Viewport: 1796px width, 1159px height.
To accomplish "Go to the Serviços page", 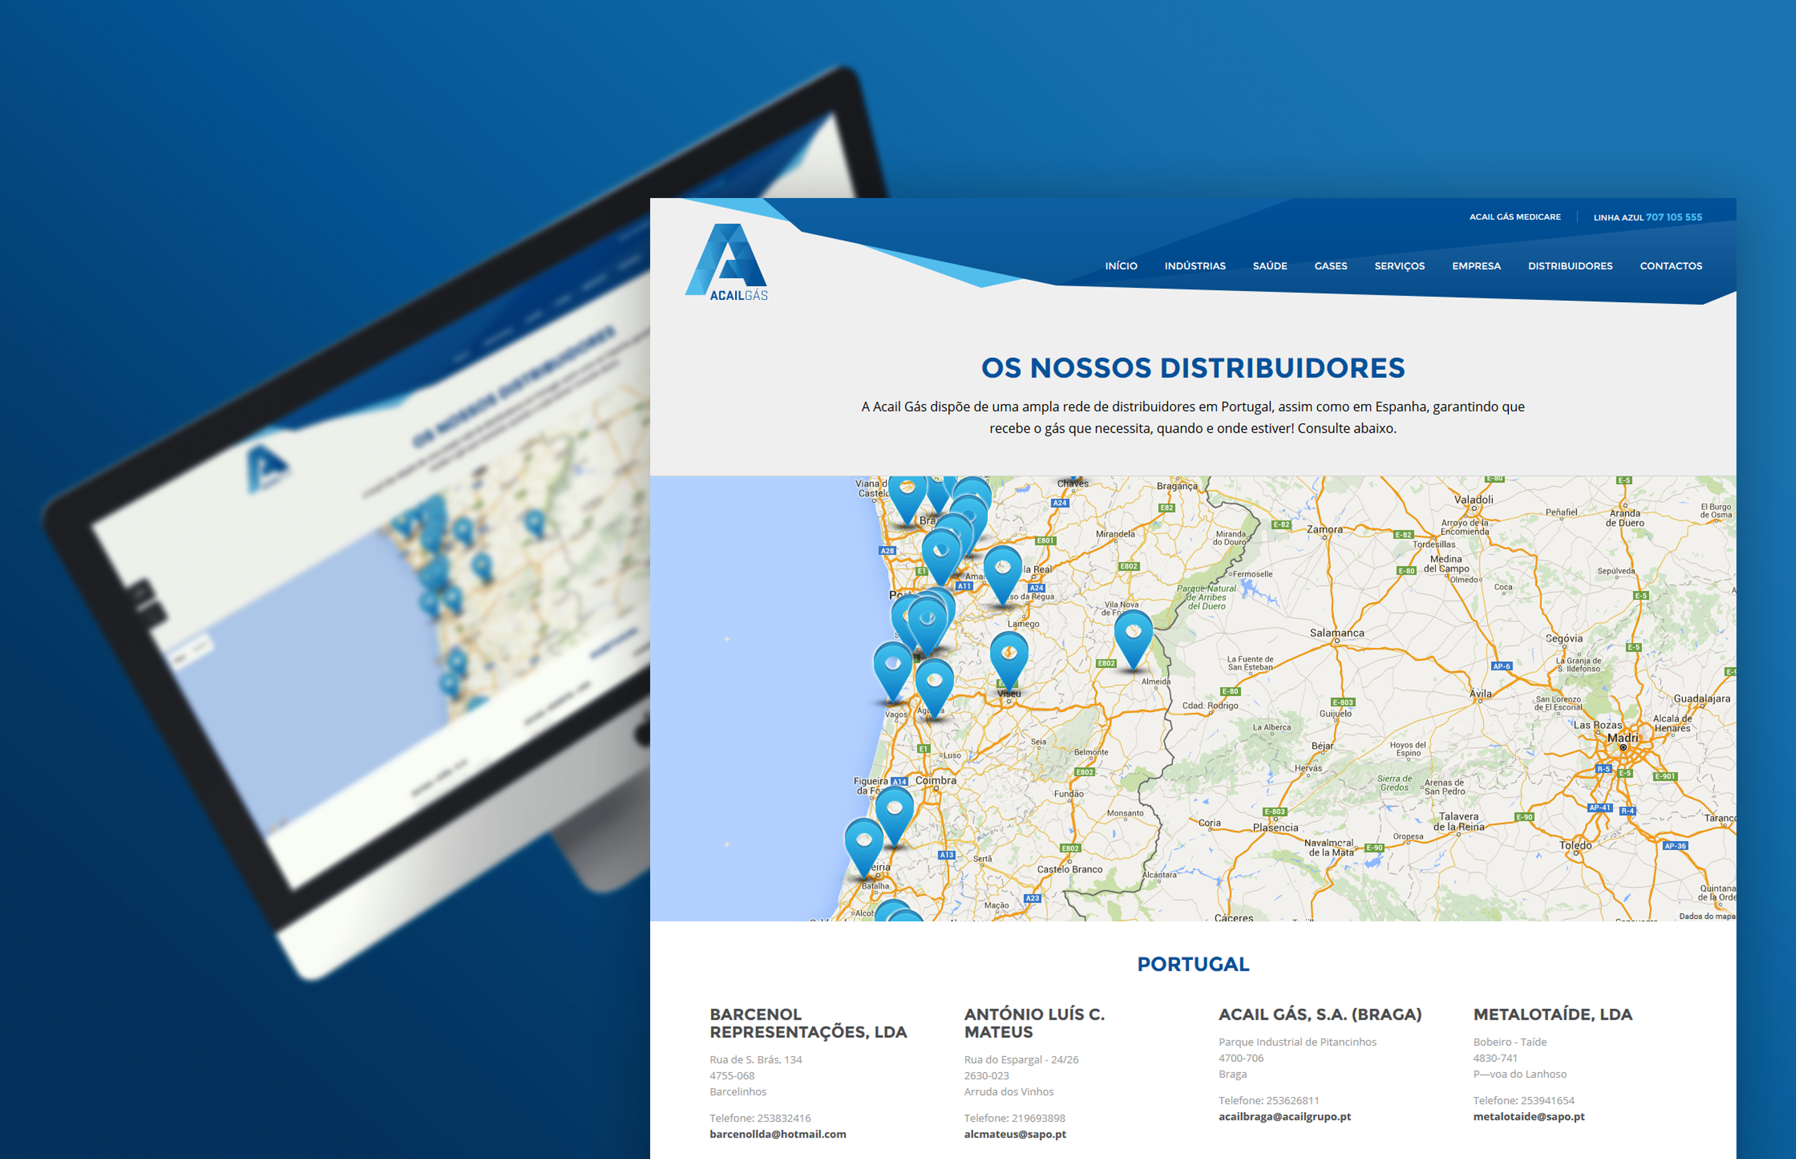I will [x=1399, y=266].
